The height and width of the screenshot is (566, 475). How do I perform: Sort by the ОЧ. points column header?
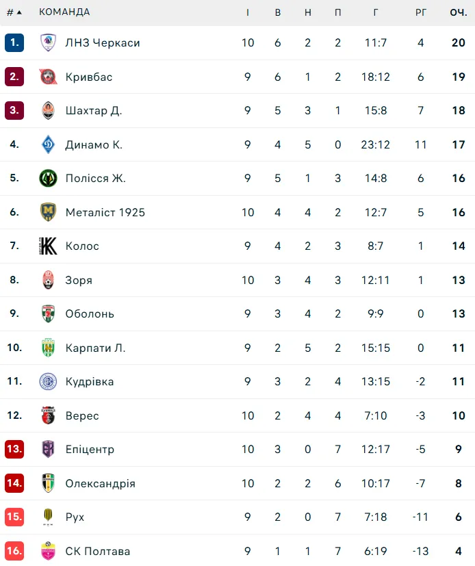coord(458,12)
